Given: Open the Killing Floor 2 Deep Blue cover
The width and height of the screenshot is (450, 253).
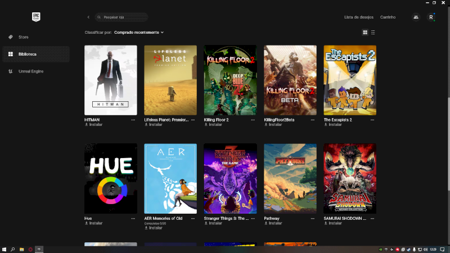Looking at the screenshot, I should point(230,80).
